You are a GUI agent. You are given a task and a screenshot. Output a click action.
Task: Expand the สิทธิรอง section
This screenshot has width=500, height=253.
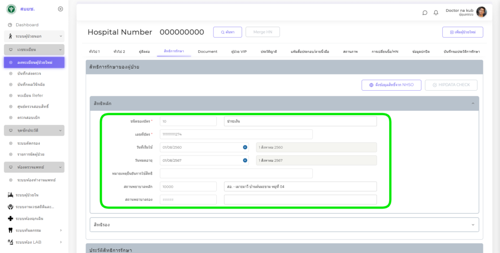pyautogui.click(x=472, y=225)
